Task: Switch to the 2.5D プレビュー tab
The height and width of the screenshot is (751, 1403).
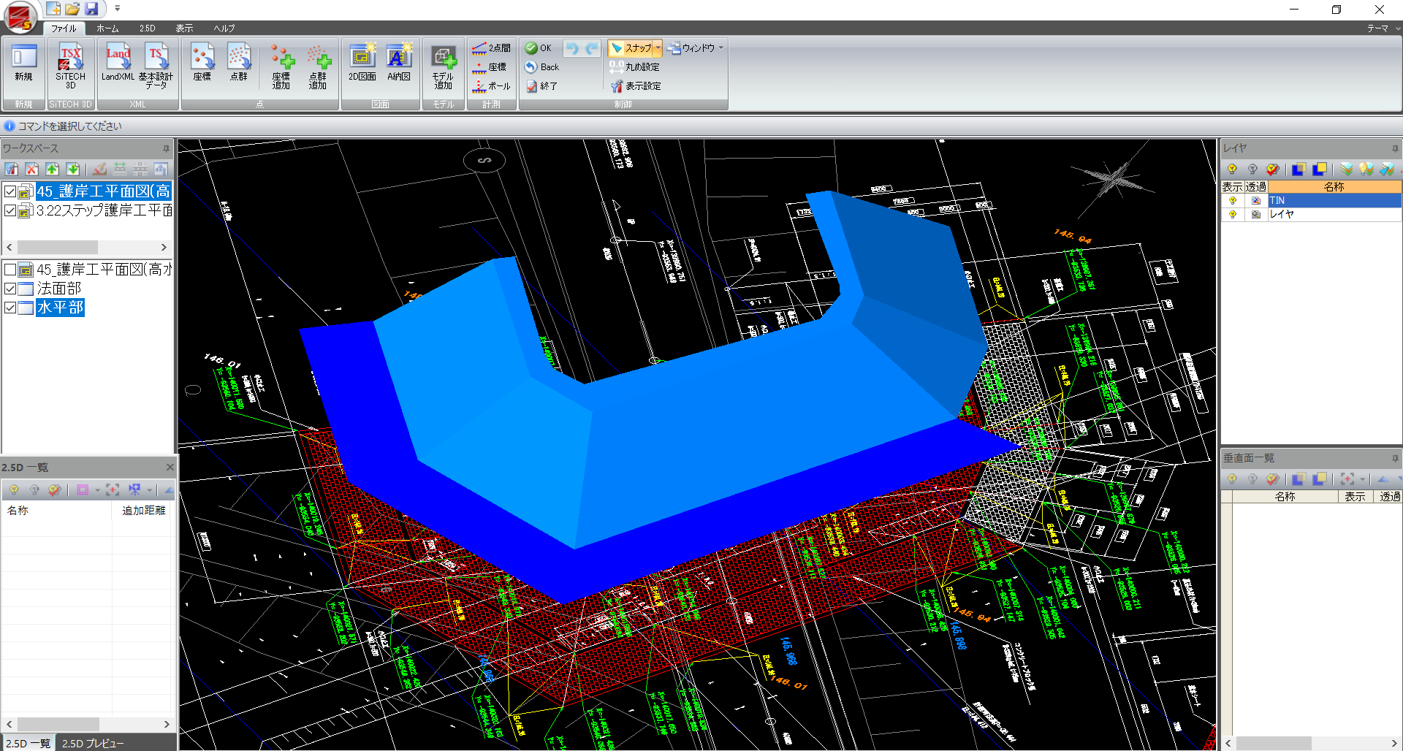Action: coord(93,743)
